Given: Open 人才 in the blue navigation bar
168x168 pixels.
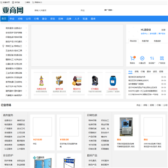Looking at the screenshot, I should point(77,19).
